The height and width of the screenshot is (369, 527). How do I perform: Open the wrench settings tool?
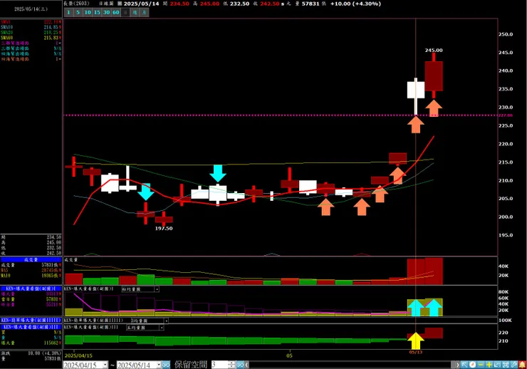(514, 365)
